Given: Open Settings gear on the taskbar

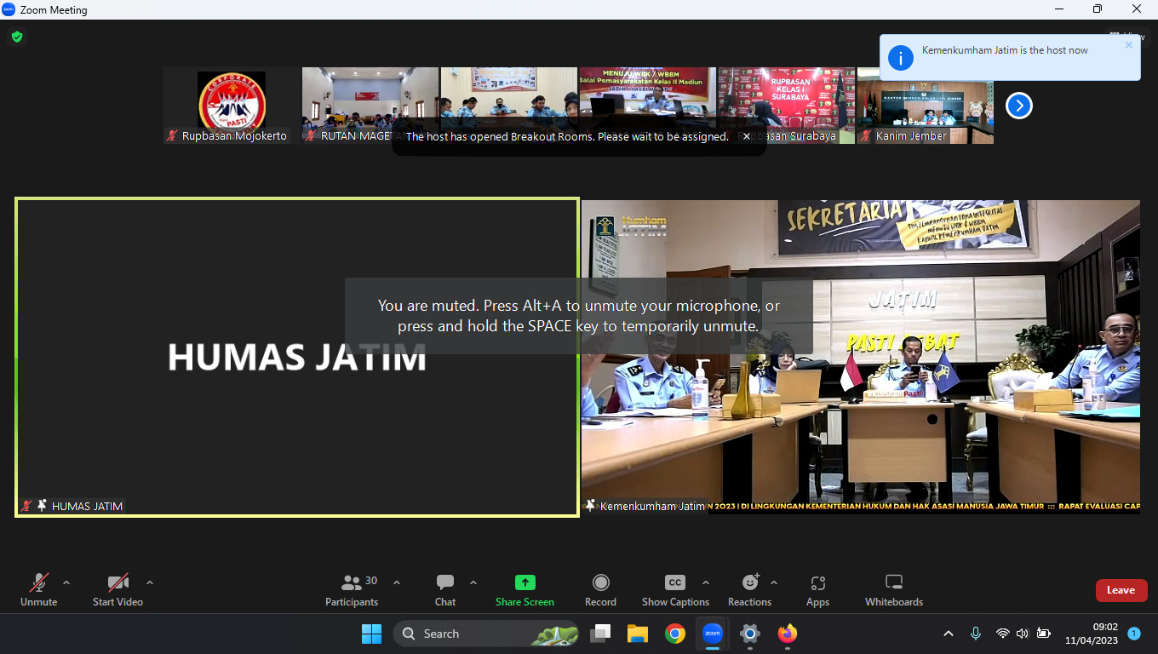Looking at the screenshot, I should coord(750,634).
